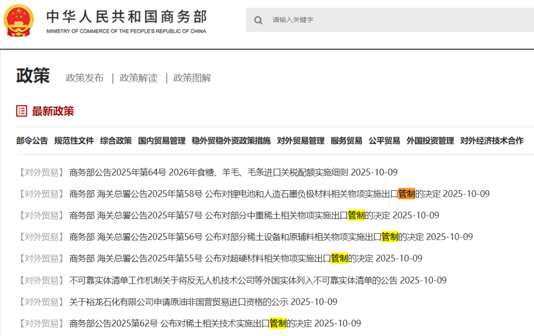534x336 pixels.
Task: Open 第62号 稀土相关技术 announcement
Action: pos(190,323)
